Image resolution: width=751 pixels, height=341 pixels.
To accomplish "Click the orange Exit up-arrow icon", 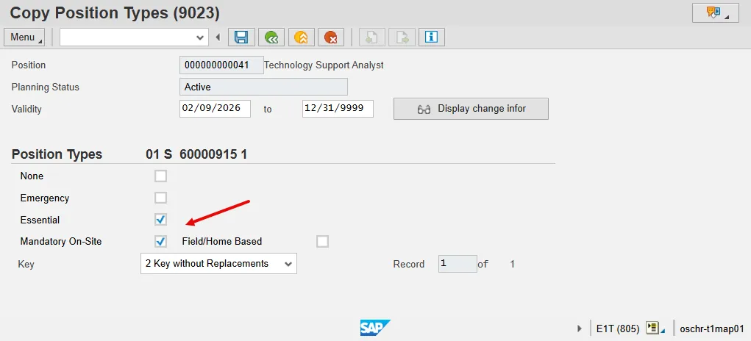I will (302, 37).
